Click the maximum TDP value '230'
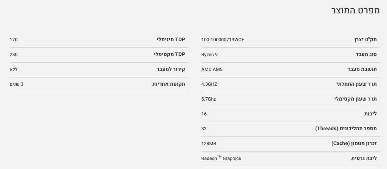 pyautogui.click(x=13, y=54)
